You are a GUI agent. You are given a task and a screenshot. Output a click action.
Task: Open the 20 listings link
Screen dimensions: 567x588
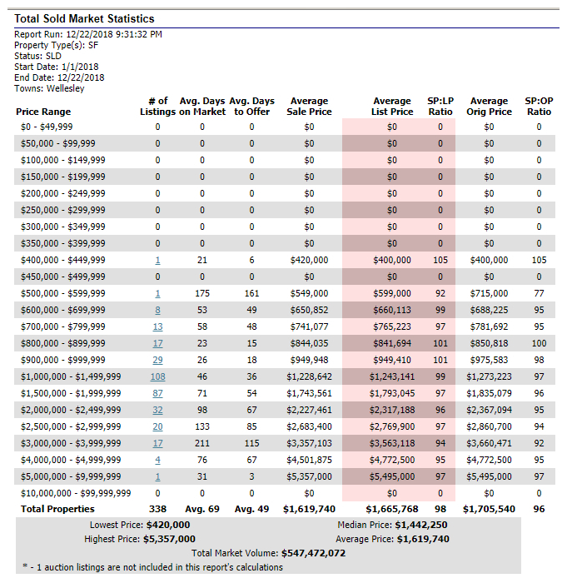[157, 426]
